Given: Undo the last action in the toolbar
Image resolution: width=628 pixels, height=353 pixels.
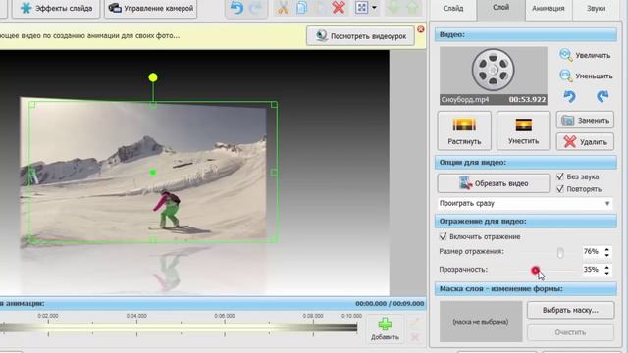Looking at the screenshot, I should pyautogui.click(x=236, y=8).
